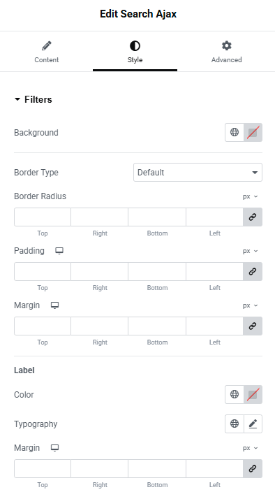Open the Border Type dropdown
Viewport: 275px width, 499px height.
[x=198, y=173]
